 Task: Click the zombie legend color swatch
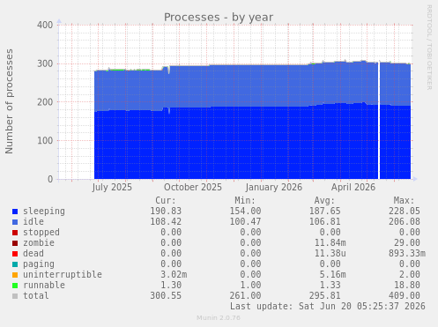click(x=15, y=243)
